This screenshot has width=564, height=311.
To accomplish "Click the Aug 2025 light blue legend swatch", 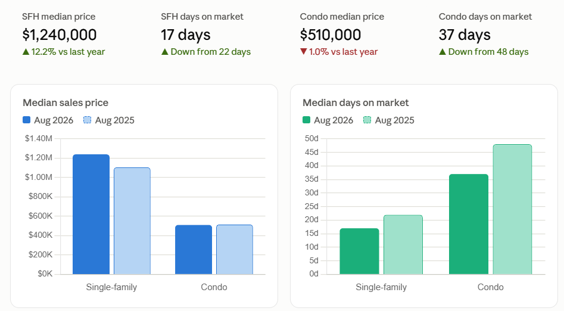I will [87, 120].
